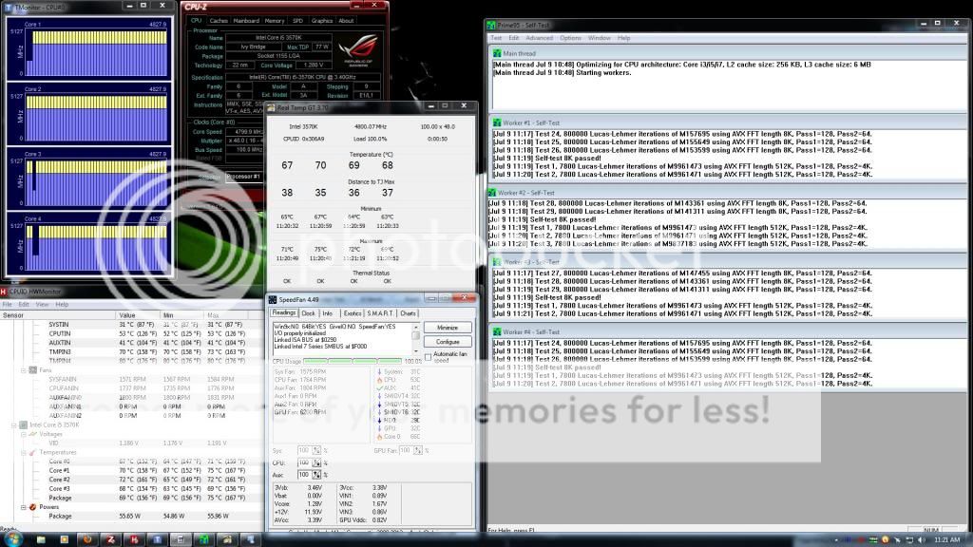Adjust the Aux fan speed spinner in SpeedFan
Viewport: 973px width, 547px height.
(316, 475)
